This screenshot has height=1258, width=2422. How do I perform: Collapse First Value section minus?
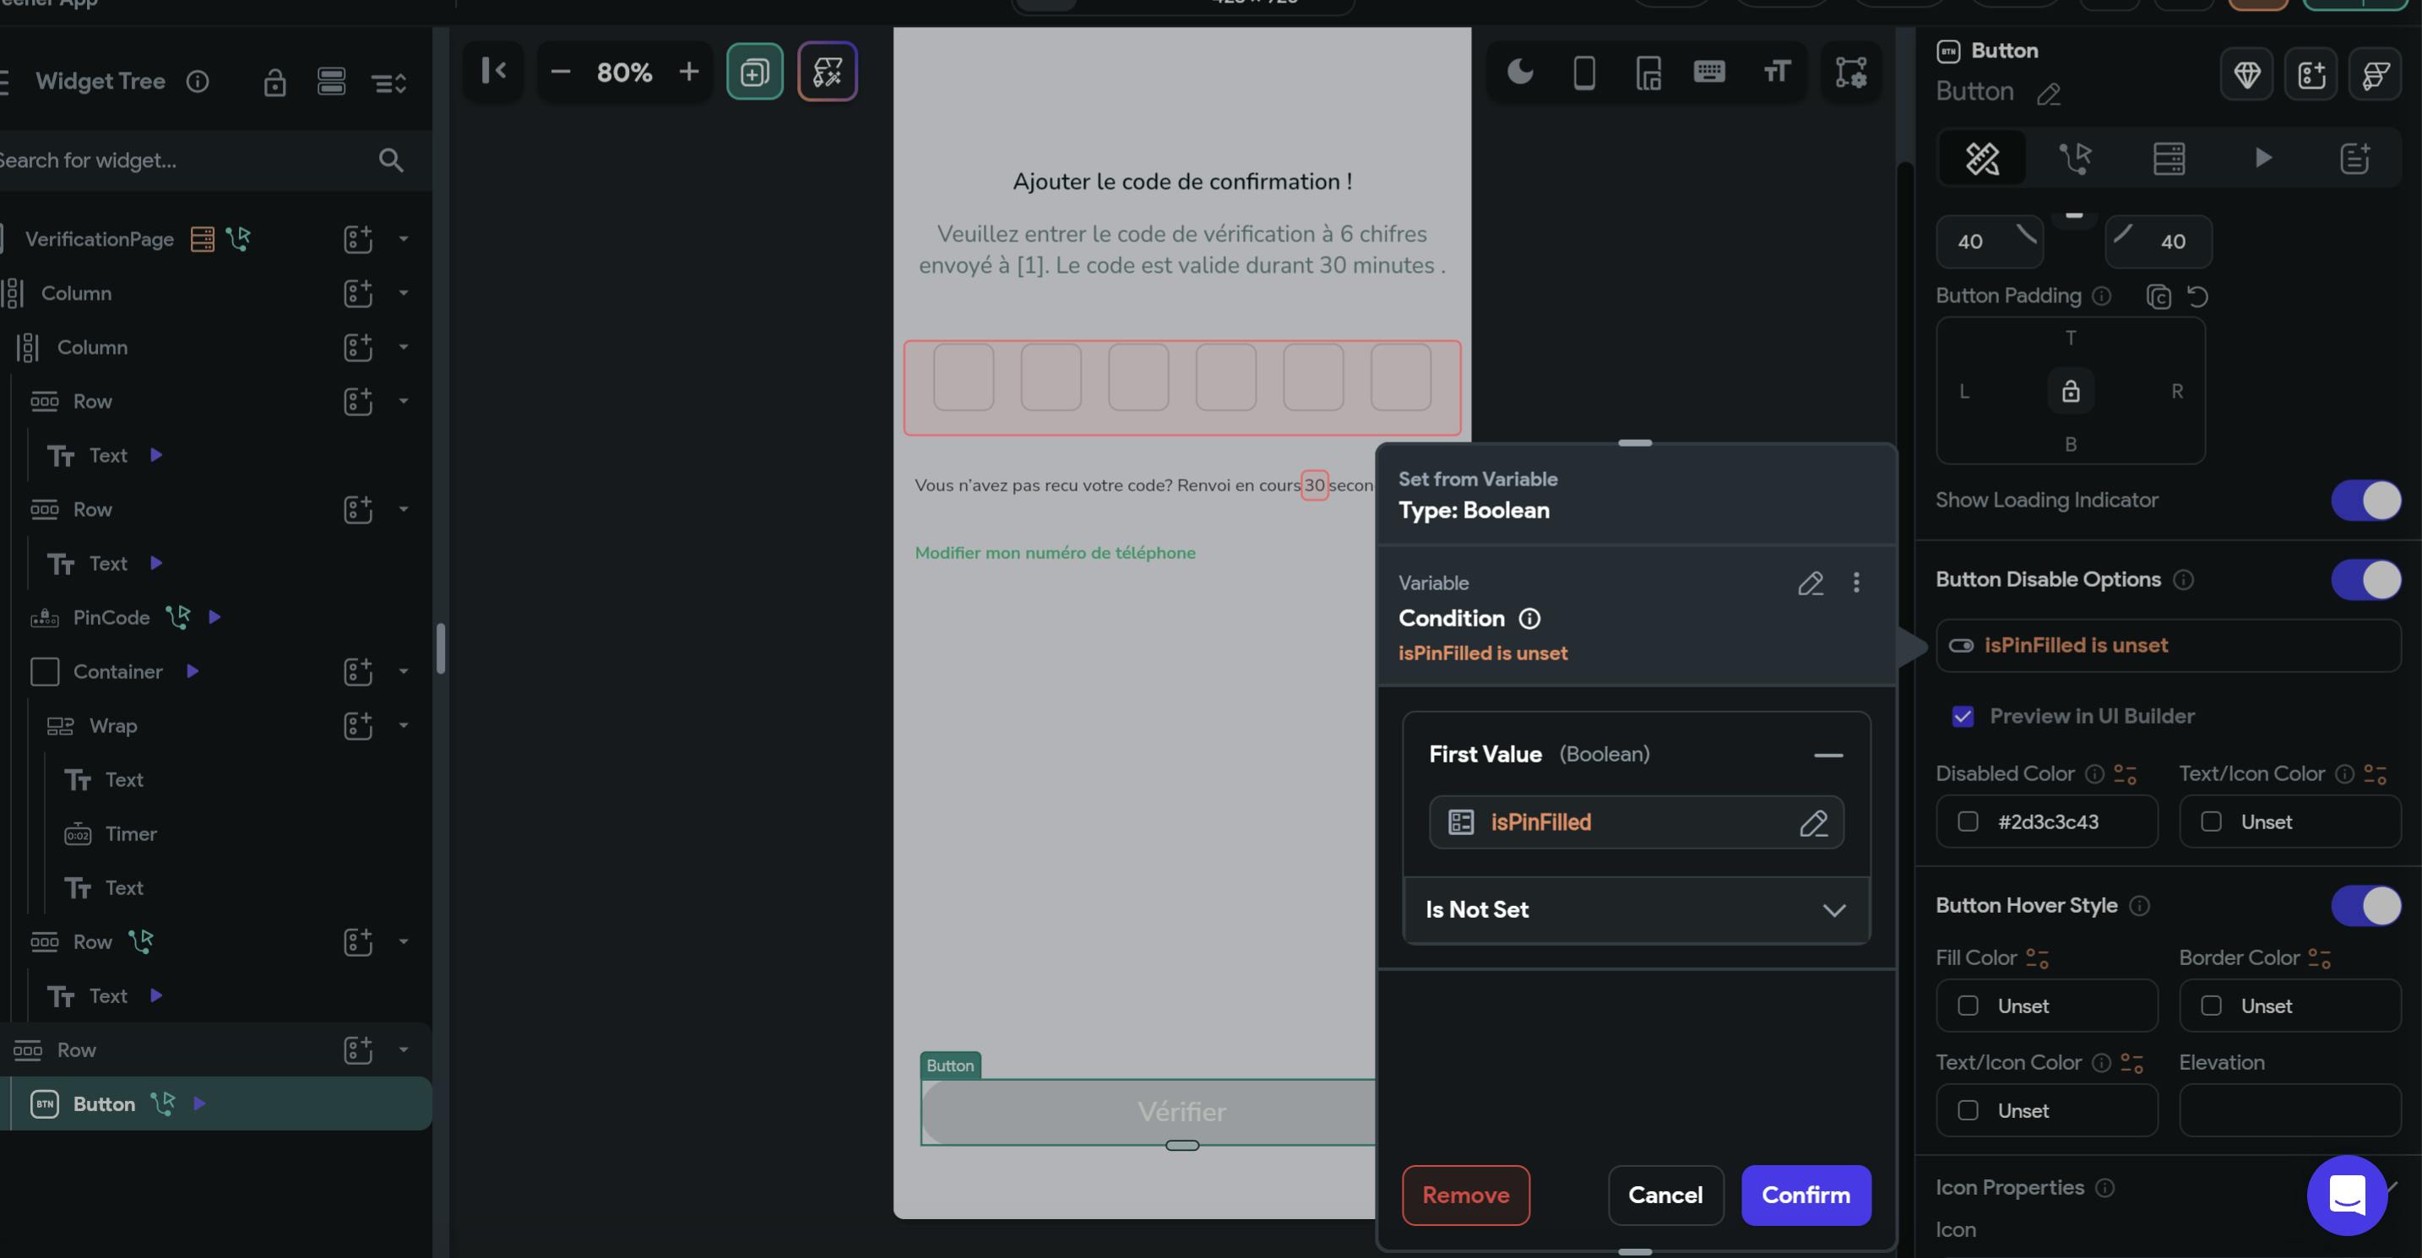point(1827,755)
